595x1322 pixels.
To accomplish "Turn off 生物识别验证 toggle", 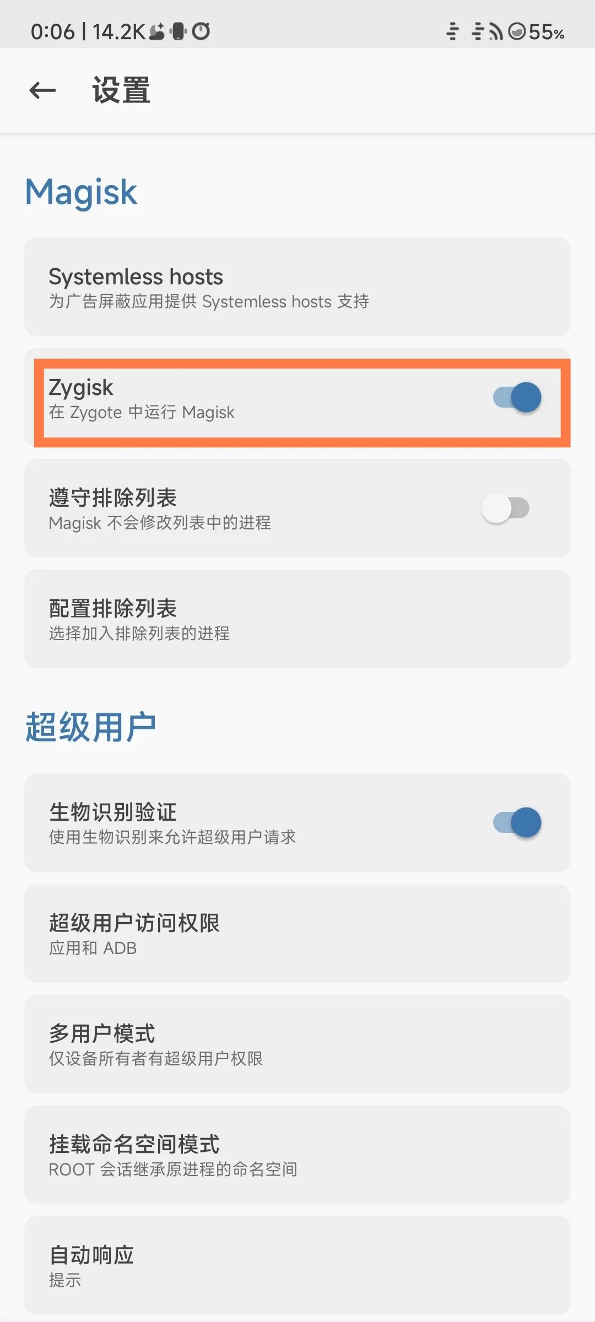I will (517, 822).
